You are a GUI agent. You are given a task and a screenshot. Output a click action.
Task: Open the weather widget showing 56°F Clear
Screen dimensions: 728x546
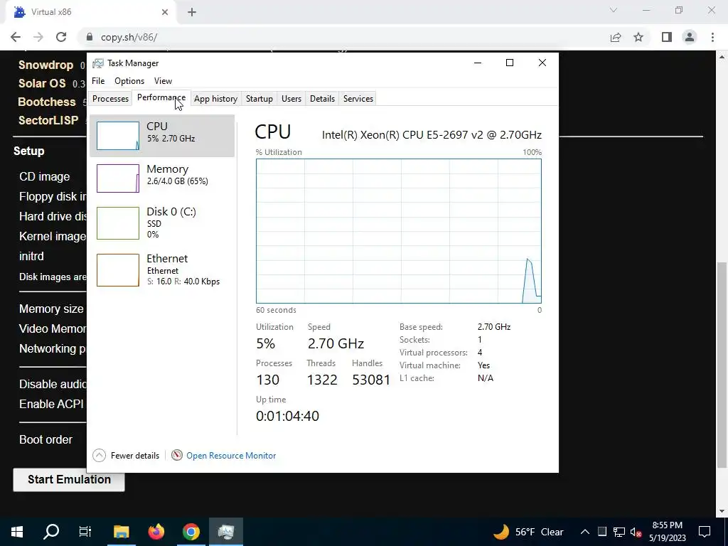[528, 532]
